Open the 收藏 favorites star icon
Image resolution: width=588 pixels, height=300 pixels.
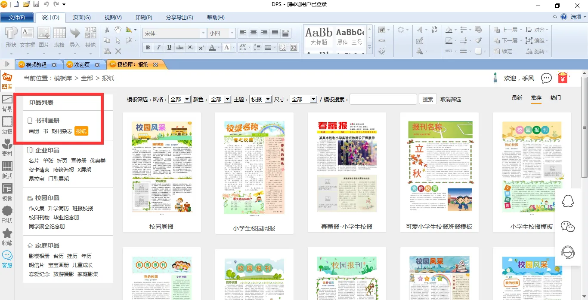(x=7, y=236)
